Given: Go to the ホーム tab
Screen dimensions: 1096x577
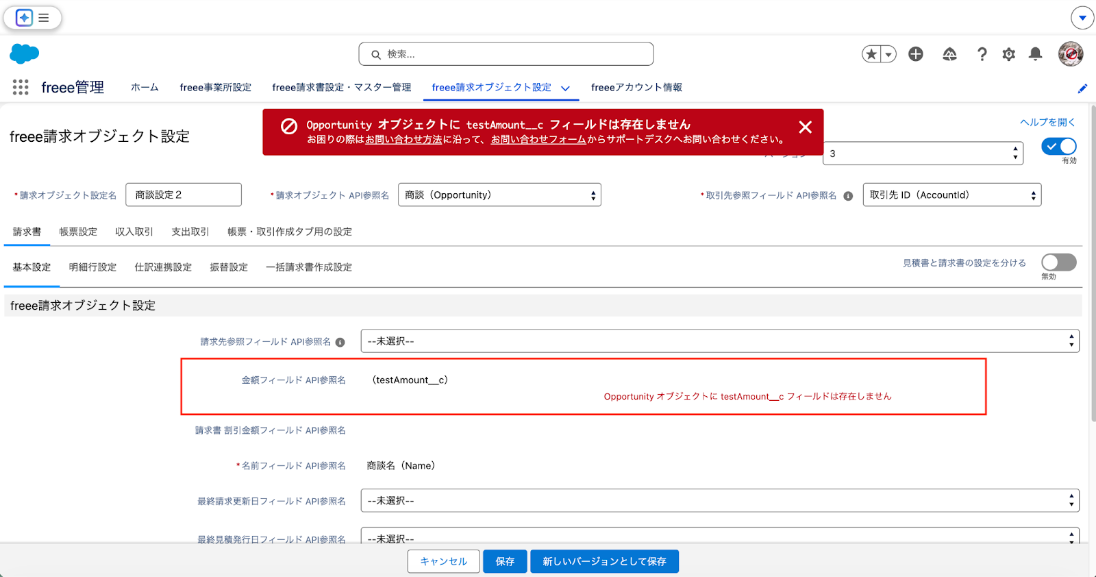Looking at the screenshot, I should 145,87.
